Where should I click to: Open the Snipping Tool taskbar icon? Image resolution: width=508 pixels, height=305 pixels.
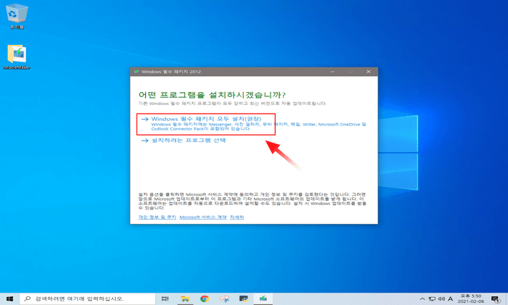click(x=224, y=299)
